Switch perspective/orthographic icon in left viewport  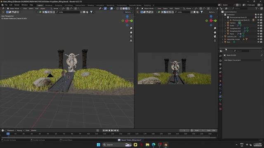(x=131, y=41)
